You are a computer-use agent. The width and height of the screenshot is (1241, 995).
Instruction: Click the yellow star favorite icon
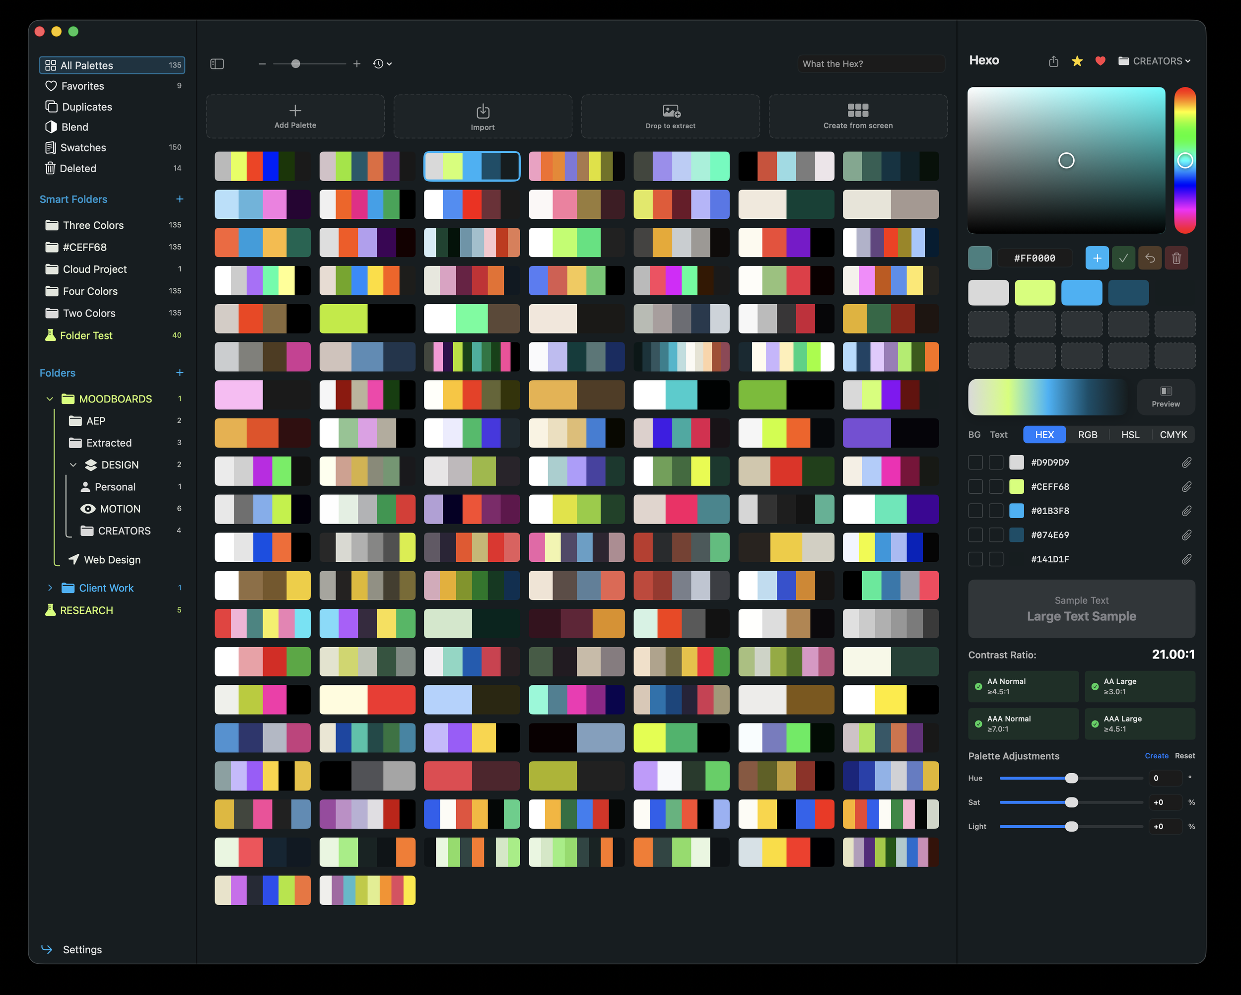[1077, 61]
